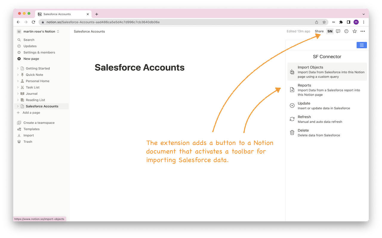Click the Share button

click(x=319, y=31)
